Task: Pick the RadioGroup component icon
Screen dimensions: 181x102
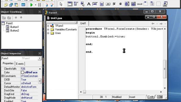Action: click(152, 4)
